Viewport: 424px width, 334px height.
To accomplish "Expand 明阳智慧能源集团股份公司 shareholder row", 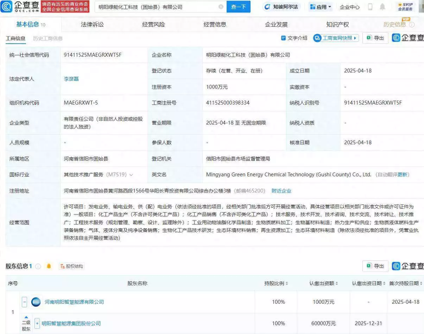I will [x=37, y=323].
